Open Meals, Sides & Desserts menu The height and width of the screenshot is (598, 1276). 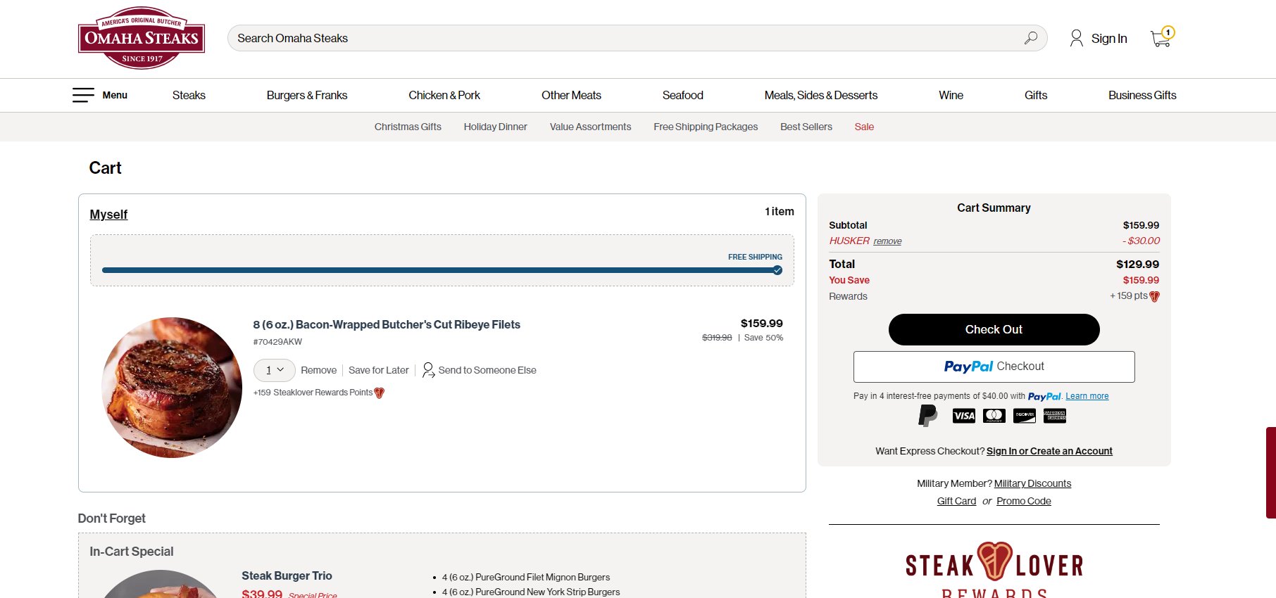pos(821,95)
